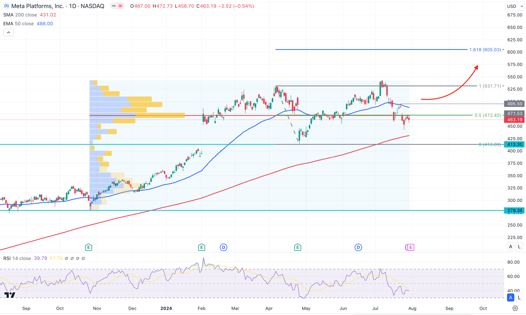Image resolution: width=526 pixels, height=315 pixels.
Task: Select the 0.5 (472.40) Fibonacci level label
Action: pos(488,115)
